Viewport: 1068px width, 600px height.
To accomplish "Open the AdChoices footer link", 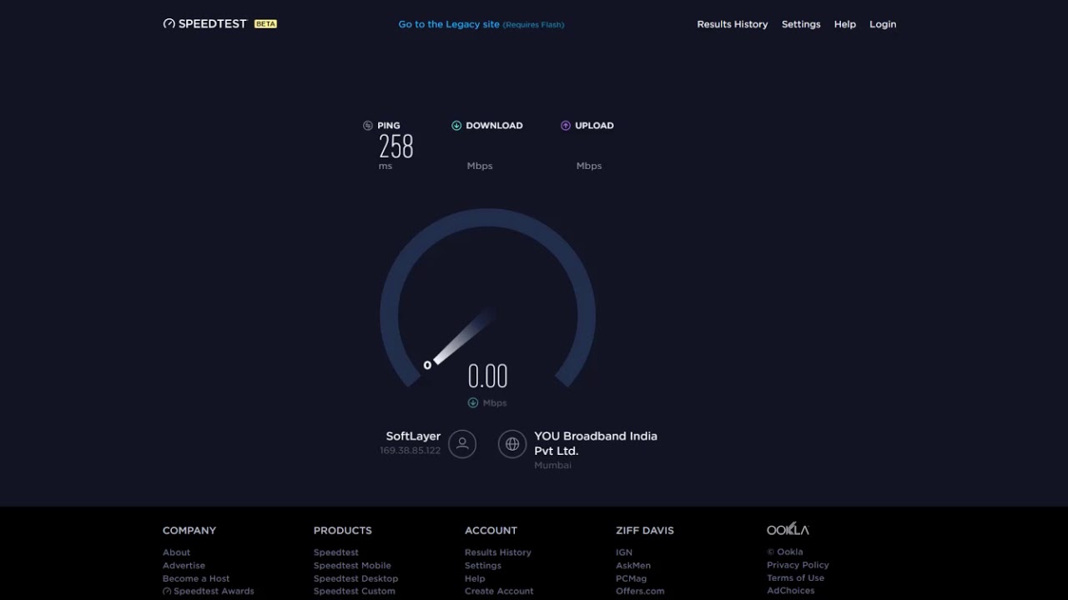I will [791, 591].
